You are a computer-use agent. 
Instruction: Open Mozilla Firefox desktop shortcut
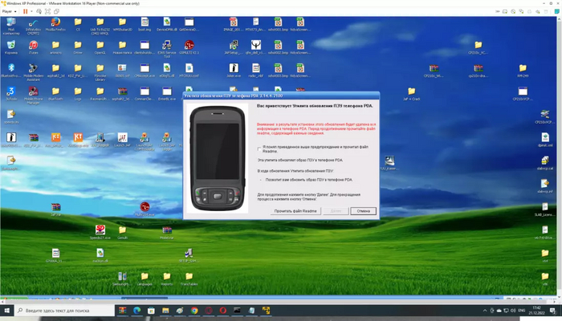(55, 22)
